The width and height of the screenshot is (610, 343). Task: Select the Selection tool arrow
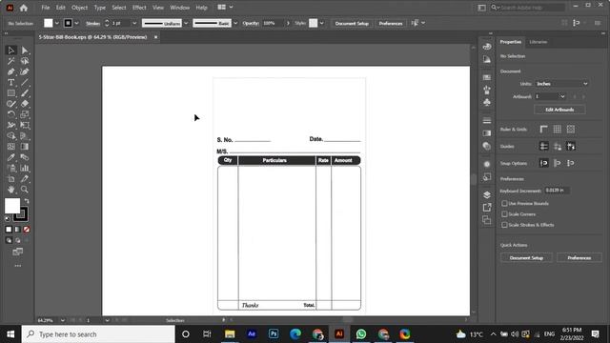point(10,50)
